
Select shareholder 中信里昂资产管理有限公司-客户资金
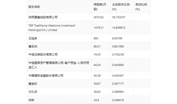pyautogui.click(x=59, y=65)
